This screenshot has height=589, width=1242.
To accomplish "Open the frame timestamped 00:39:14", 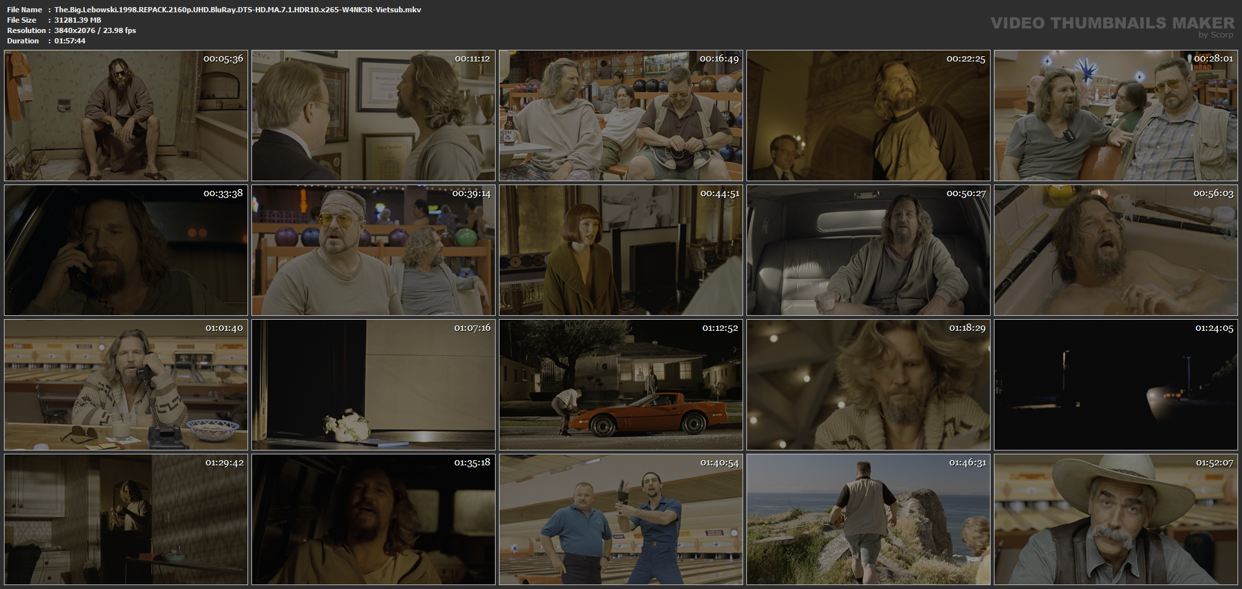I will [x=373, y=250].
